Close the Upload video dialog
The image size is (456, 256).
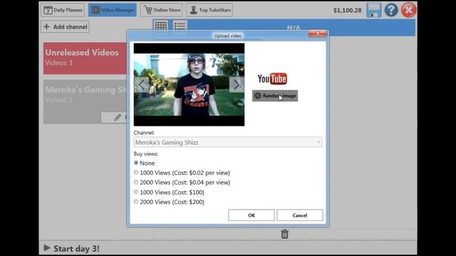click(x=317, y=33)
